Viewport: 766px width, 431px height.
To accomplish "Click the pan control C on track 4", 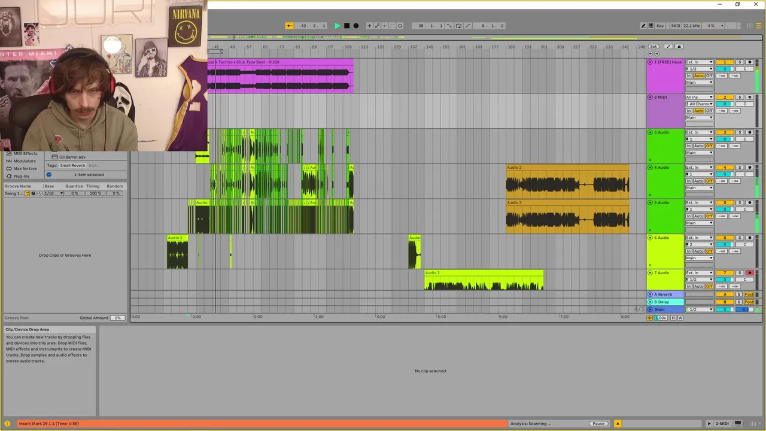I will (x=744, y=174).
